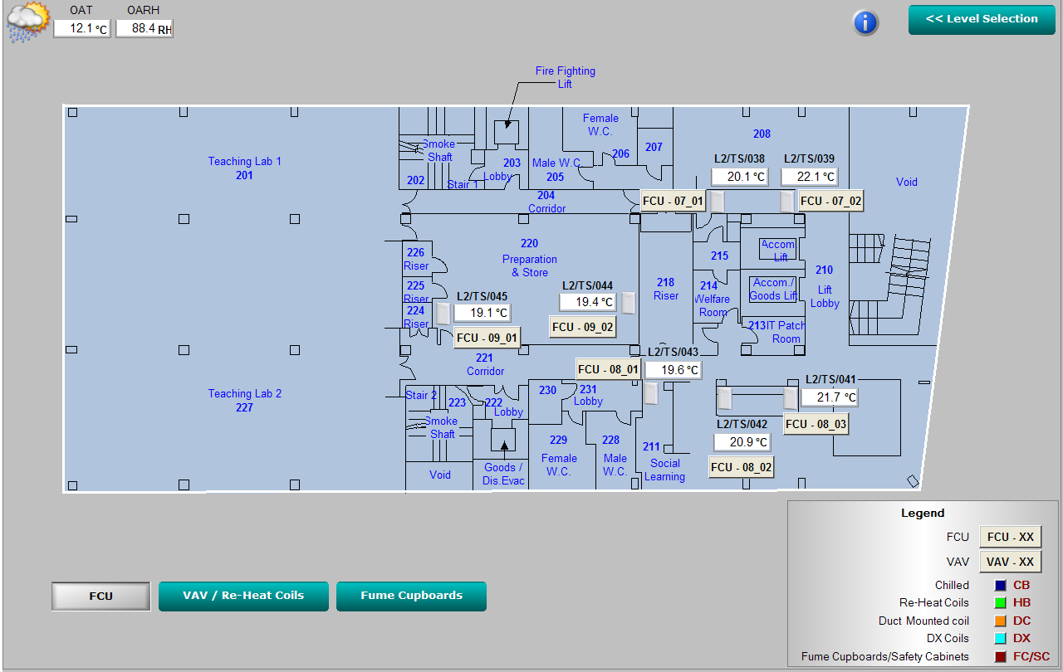Open the Fume Cupboards view
Screen dimensions: 1063x672
(411, 596)
